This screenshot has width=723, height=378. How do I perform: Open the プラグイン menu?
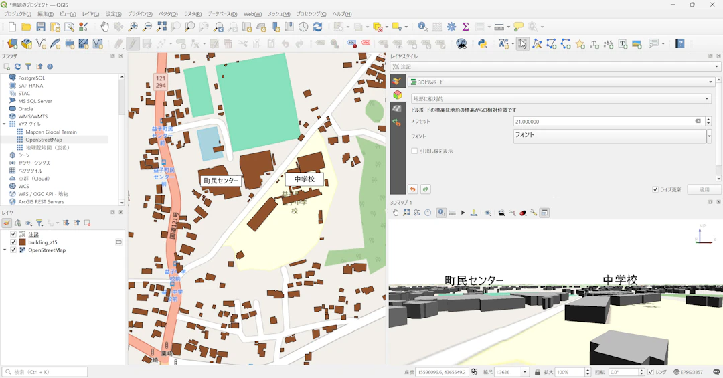click(140, 14)
